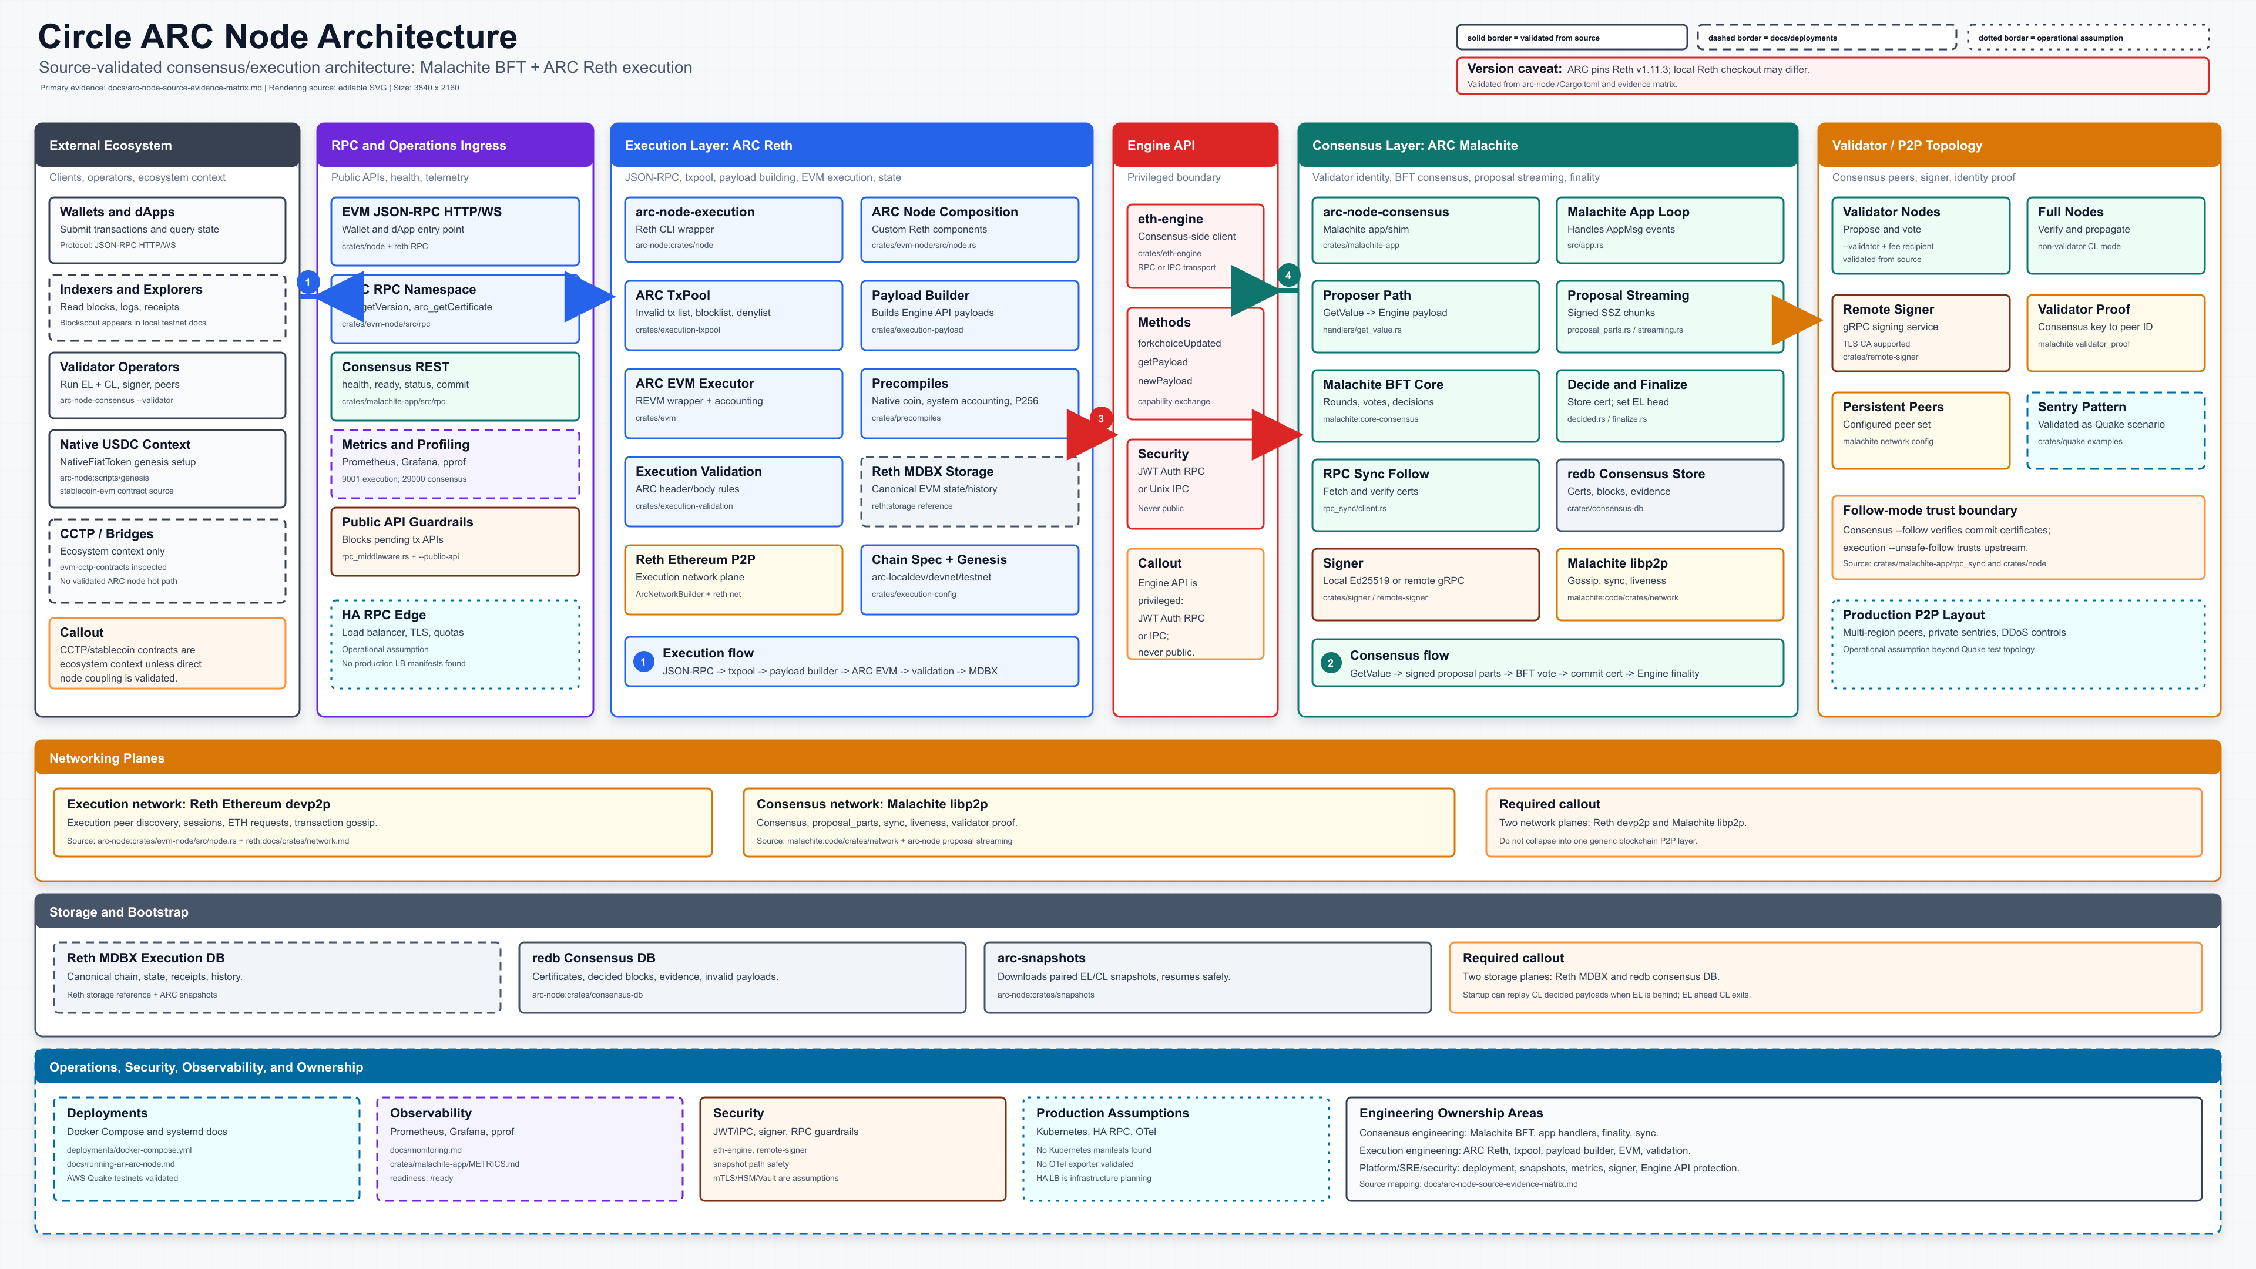Click the "Execution Layer: ARC Reth" column header
The width and height of the screenshot is (2256, 1269).
(852, 145)
